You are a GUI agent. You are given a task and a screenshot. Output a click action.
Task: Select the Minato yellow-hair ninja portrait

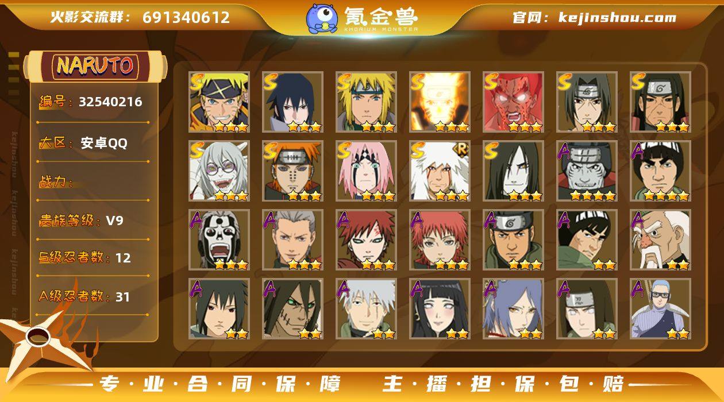click(x=366, y=102)
